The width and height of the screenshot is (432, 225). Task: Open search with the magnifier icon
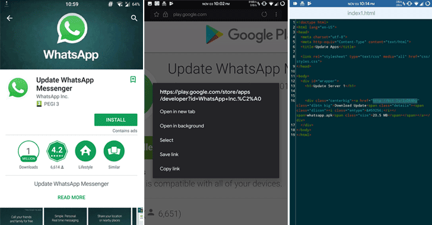tap(134, 18)
